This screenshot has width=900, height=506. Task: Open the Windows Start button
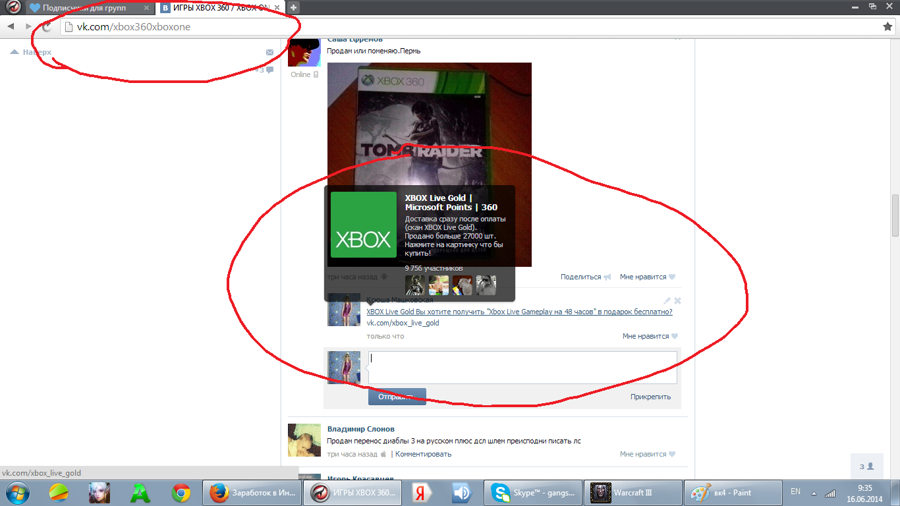(x=18, y=493)
